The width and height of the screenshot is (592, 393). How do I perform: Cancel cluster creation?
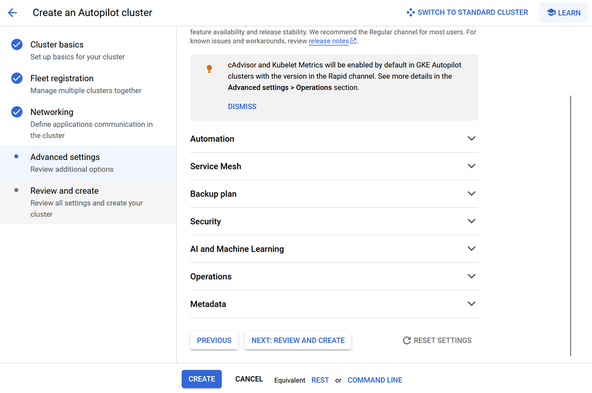pyautogui.click(x=249, y=379)
